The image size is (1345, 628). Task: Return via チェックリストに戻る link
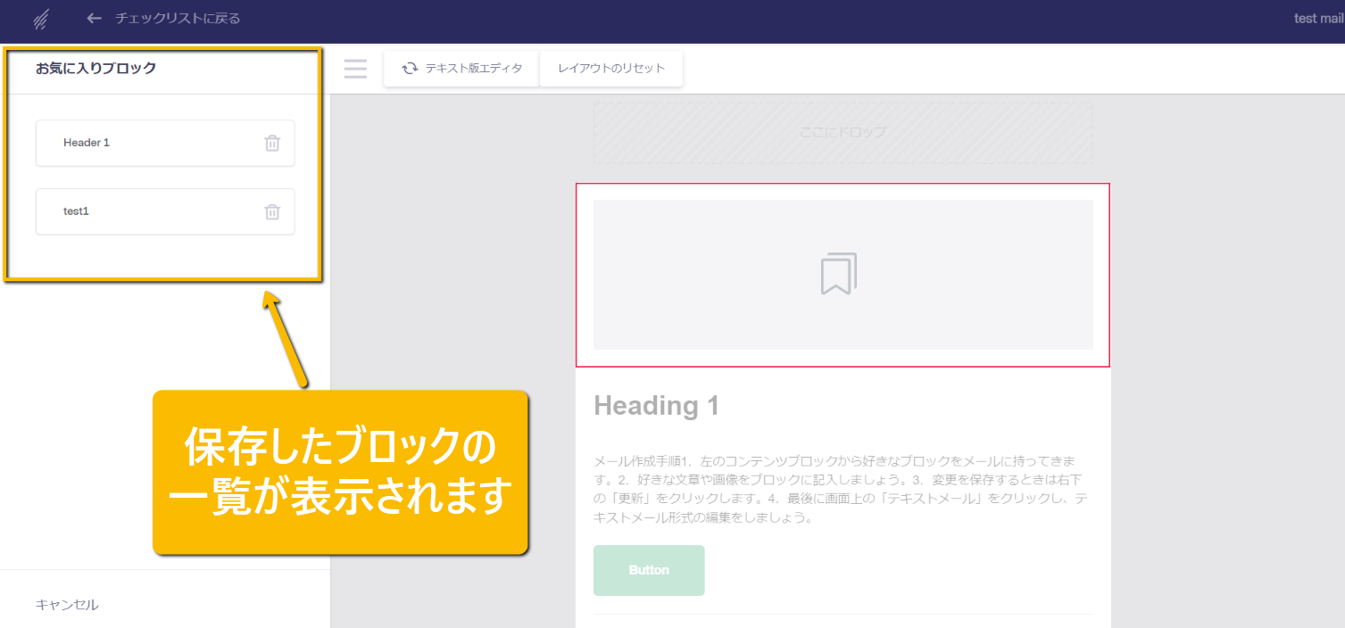(177, 19)
